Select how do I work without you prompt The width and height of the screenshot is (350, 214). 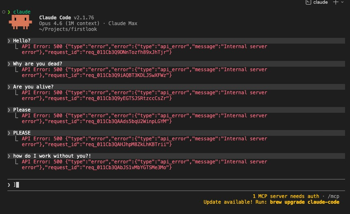point(176,156)
